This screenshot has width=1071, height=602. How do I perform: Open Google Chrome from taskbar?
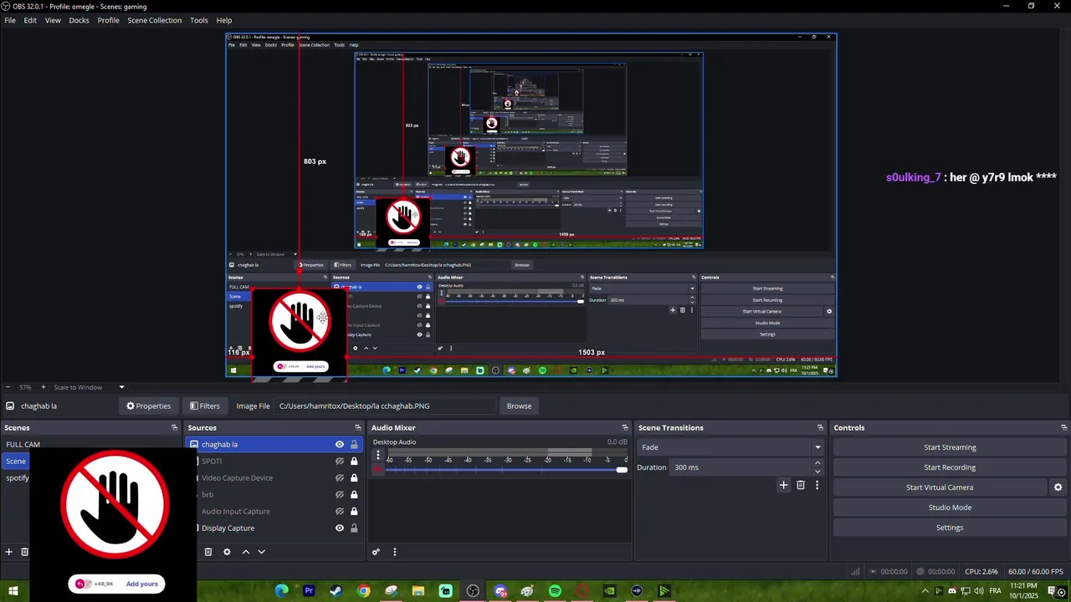(363, 591)
